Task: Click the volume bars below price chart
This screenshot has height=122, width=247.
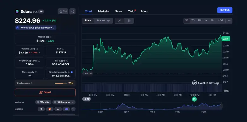Action: click(x=151, y=88)
